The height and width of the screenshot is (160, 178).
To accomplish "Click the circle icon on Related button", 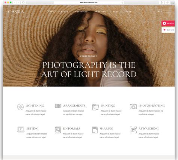I will (164, 23).
